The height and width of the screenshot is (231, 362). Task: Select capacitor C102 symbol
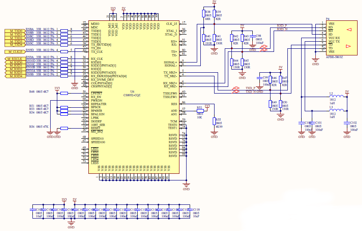point(347,123)
